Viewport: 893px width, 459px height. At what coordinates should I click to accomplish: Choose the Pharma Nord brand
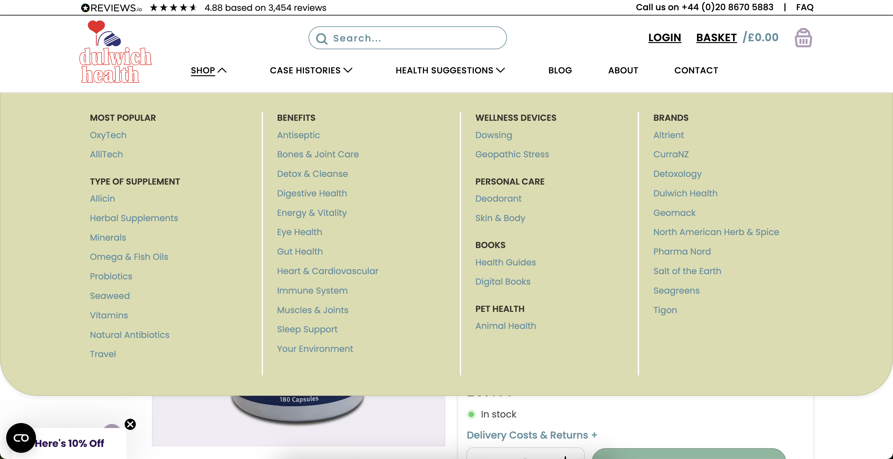tap(682, 251)
